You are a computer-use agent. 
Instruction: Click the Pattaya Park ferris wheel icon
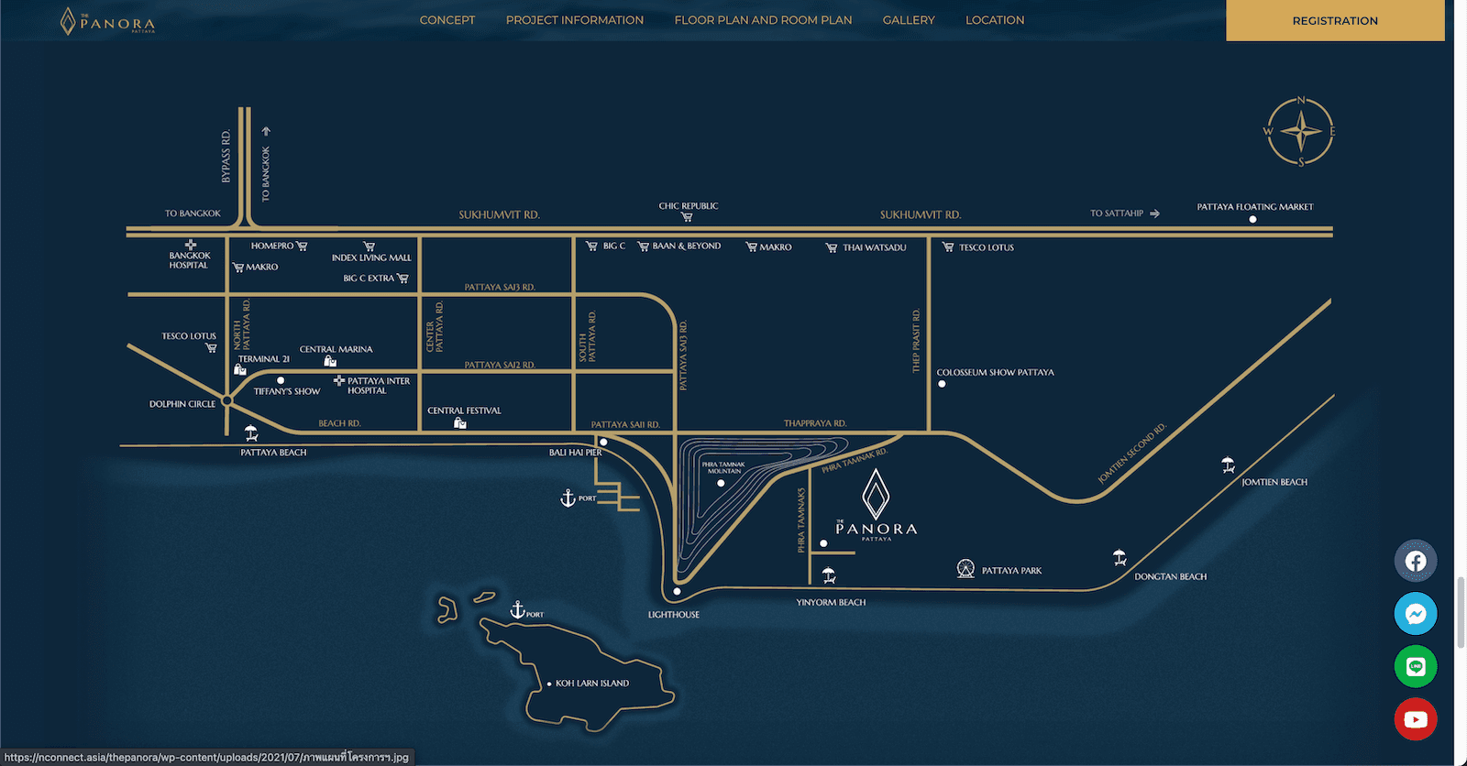tap(965, 569)
